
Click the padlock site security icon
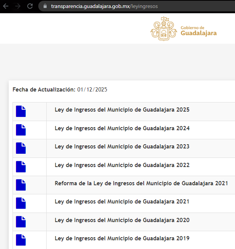point(45,6)
